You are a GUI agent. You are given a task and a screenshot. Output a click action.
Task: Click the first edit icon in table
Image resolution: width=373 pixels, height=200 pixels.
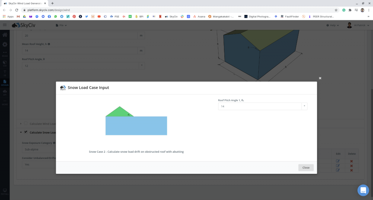pyautogui.click(x=338, y=161)
